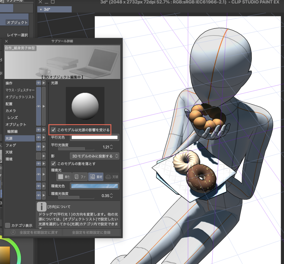Open the カメラ category in the list
Image resolution: width=284 pixels, height=264 pixels.
click(11, 111)
